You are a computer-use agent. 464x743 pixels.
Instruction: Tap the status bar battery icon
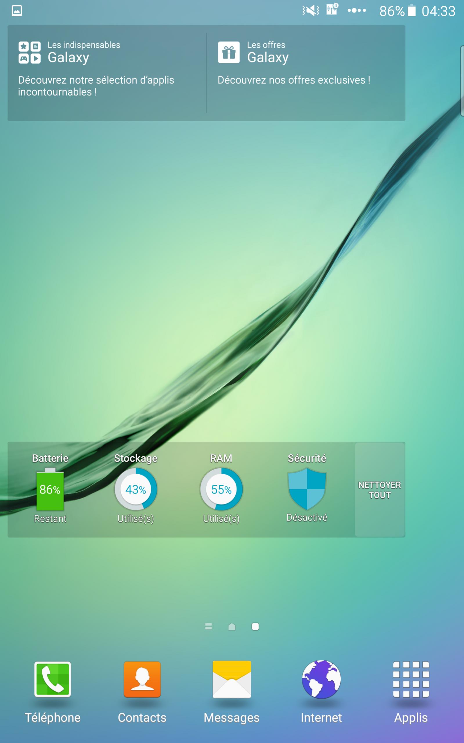pyautogui.click(x=411, y=10)
